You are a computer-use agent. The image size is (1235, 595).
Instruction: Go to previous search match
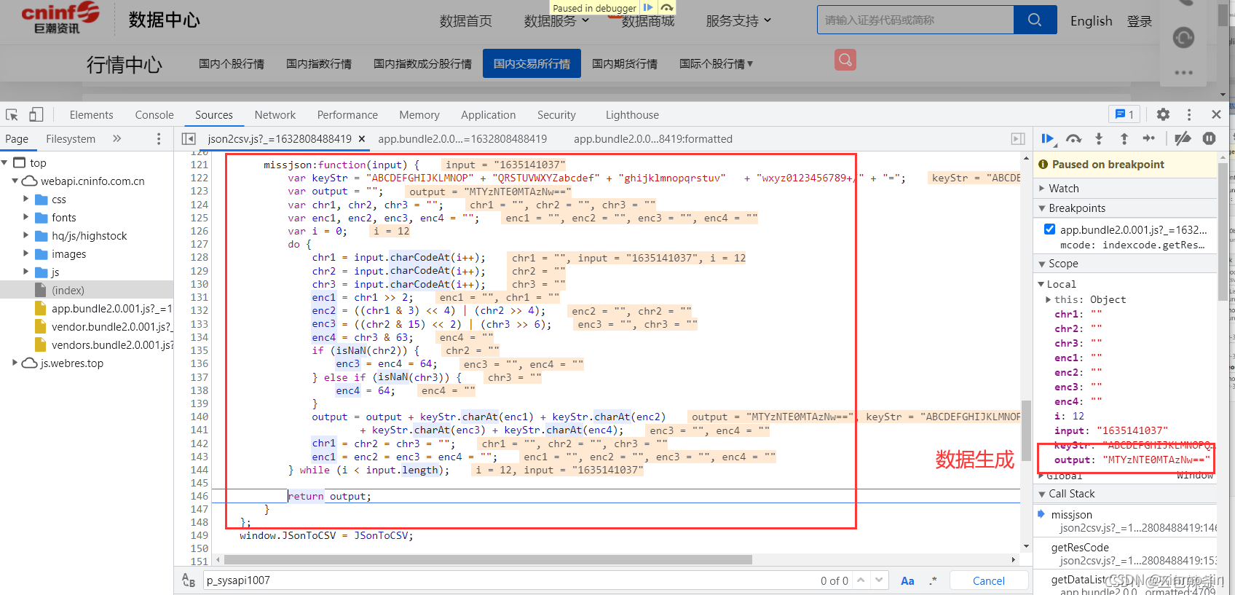tap(861, 580)
